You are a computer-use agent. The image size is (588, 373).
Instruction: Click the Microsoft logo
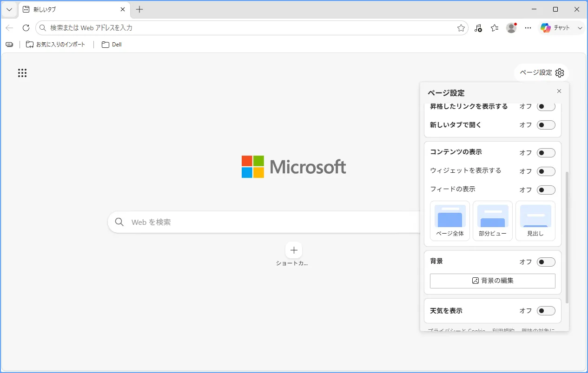click(x=294, y=167)
